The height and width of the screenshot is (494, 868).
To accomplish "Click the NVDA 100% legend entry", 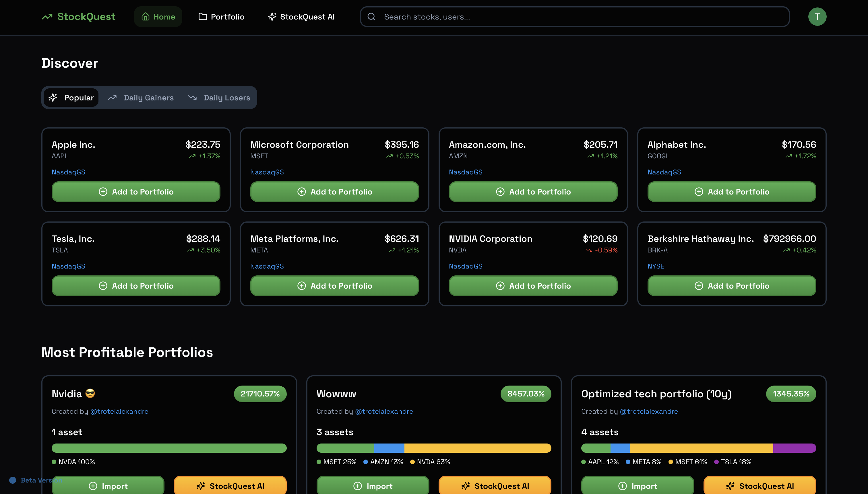I will (x=73, y=462).
